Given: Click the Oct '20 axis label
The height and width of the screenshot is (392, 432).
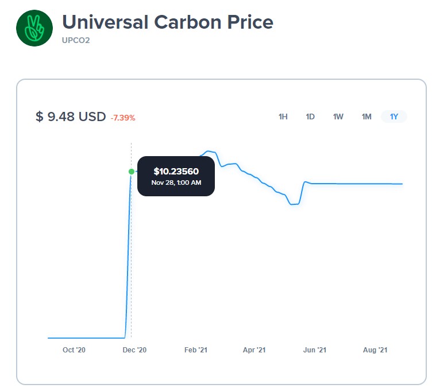Looking at the screenshot, I should tap(74, 350).
